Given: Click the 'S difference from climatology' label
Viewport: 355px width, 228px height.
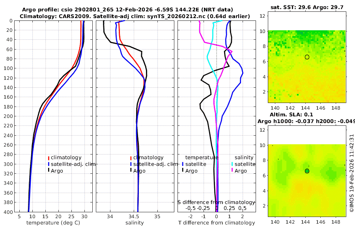Looking at the screenshot, I should click(x=217, y=202).
